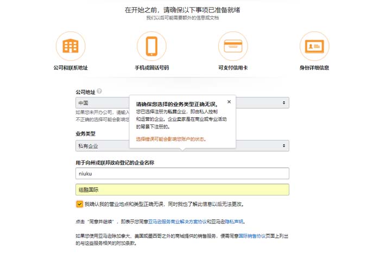Viewport: 380px width, 253px height.
Task: Click the mobile phone icon
Action: click(151, 46)
